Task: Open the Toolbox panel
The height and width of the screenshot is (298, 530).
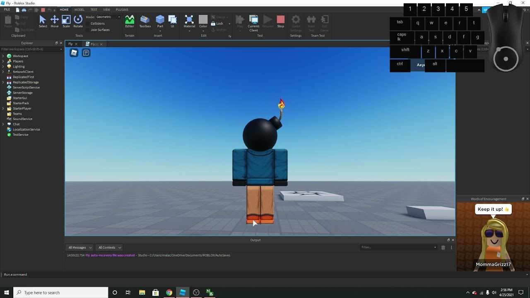Action: (x=145, y=22)
